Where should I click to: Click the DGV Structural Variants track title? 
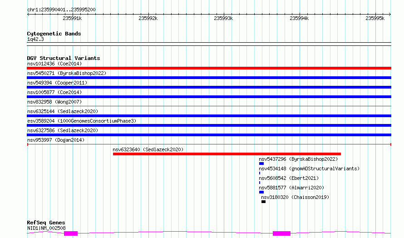click(x=64, y=58)
